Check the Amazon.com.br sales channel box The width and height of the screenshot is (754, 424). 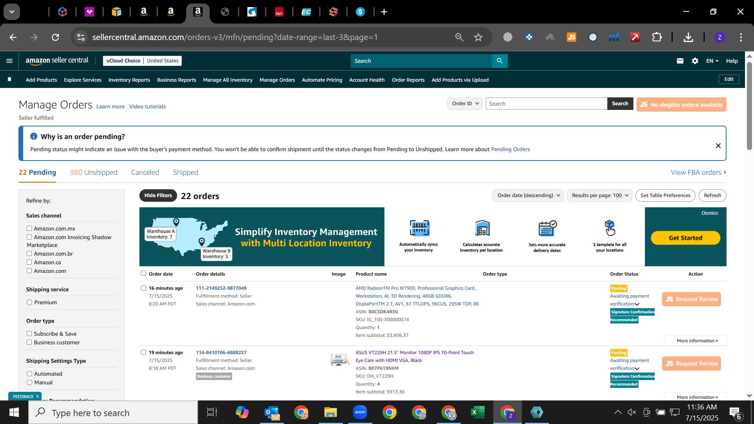point(29,253)
